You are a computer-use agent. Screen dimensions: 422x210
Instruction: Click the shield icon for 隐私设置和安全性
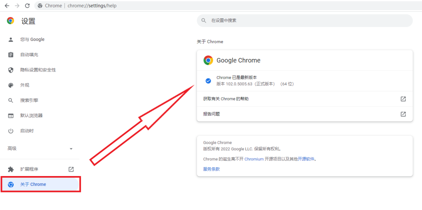pyautogui.click(x=11, y=70)
